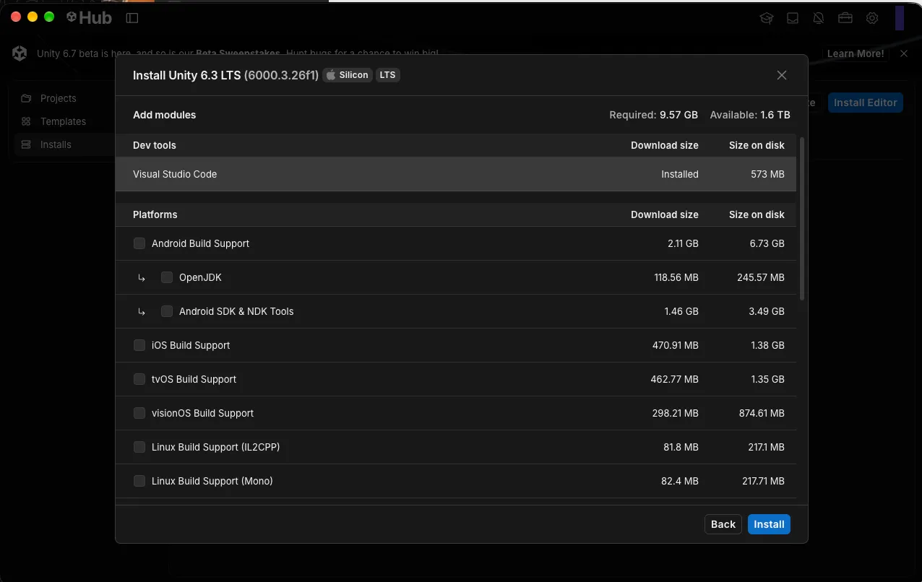922x582 pixels.
Task: Click the 874.61 MB visionOS disk size
Action: point(762,413)
